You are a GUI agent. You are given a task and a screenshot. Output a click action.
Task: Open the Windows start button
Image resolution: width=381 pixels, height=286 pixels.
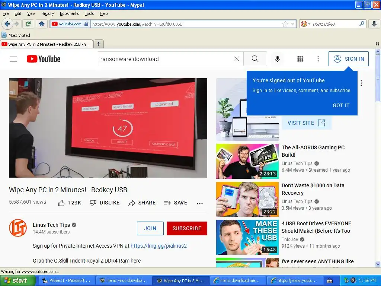click(x=17, y=281)
